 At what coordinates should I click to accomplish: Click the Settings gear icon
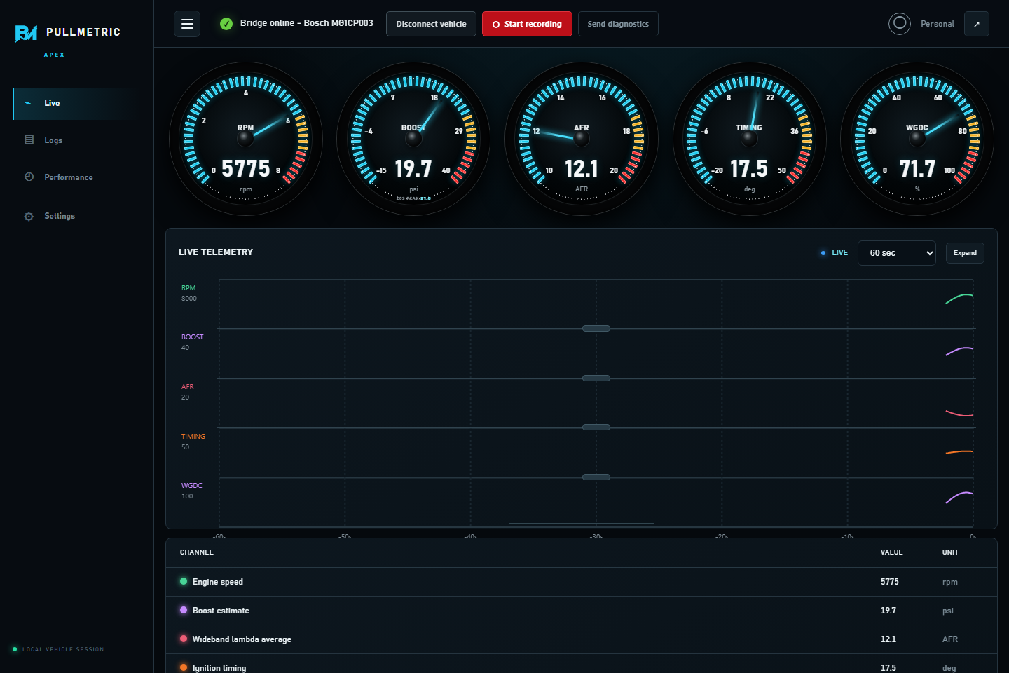(x=29, y=216)
